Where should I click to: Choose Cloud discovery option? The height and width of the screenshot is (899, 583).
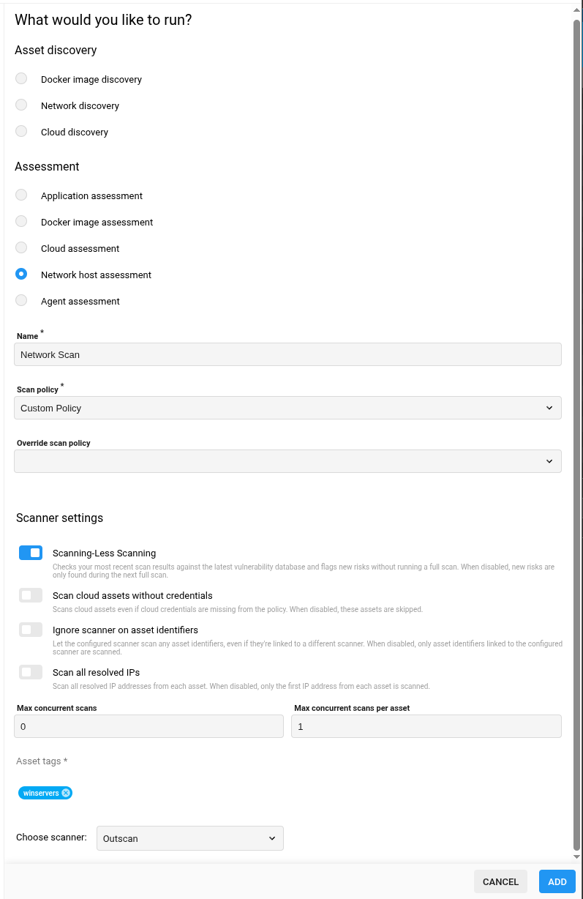(21, 132)
